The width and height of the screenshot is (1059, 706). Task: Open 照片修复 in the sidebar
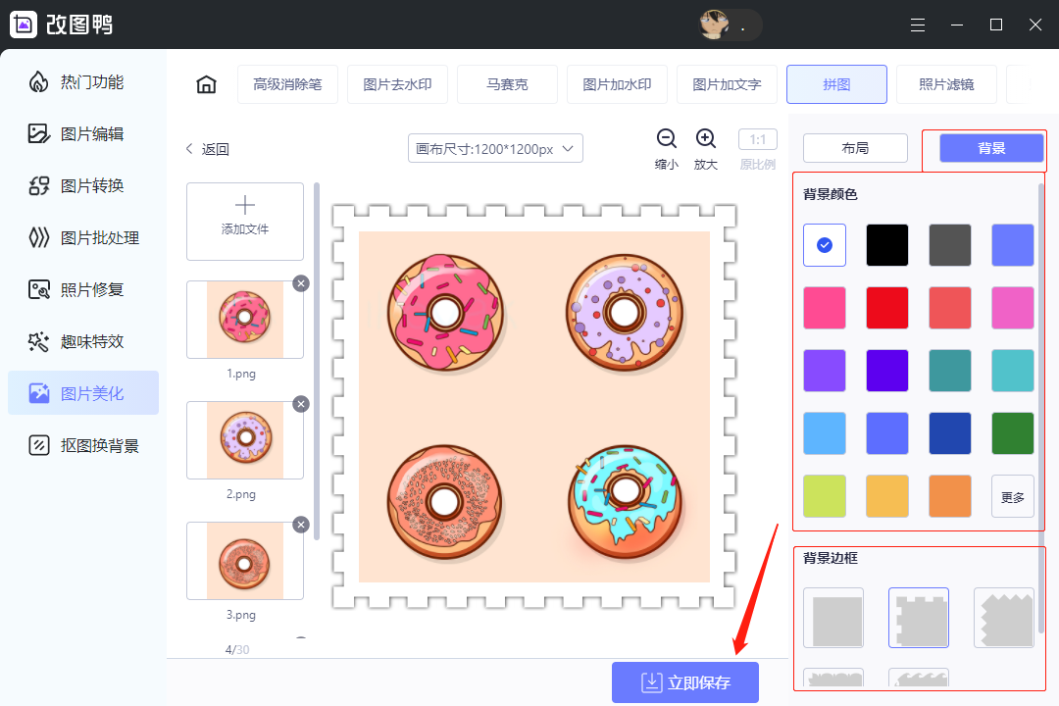pyautogui.click(x=83, y=290)
